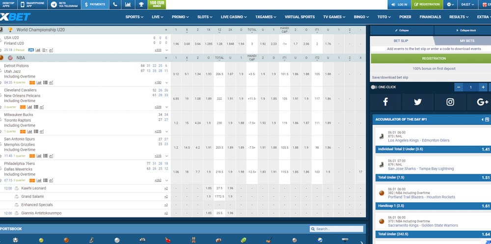Expand Milwaukee Bucks vs Toronto Raptors chevron
Viewport: 491px width, 244px height.
coord(166,132)
